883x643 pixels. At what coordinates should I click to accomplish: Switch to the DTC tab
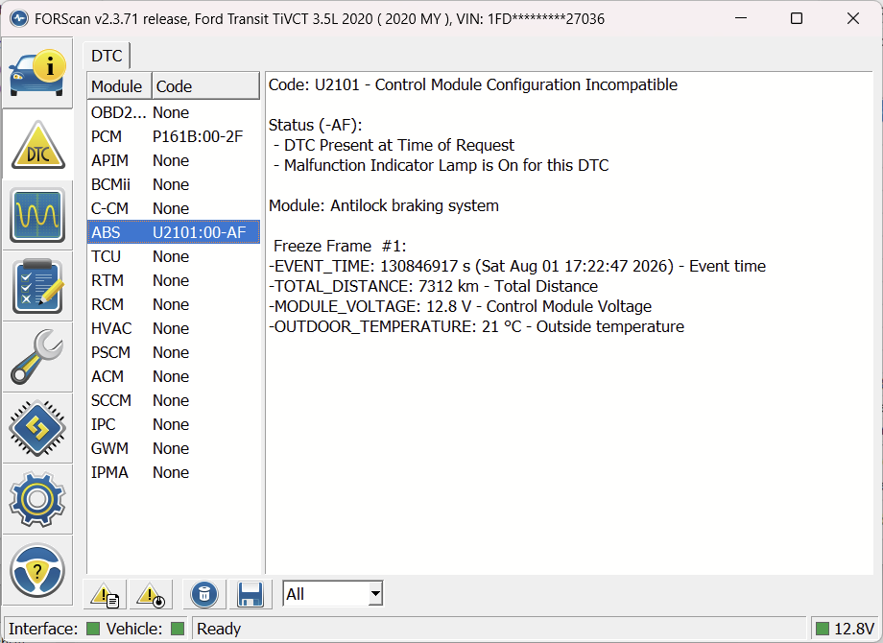107,56
